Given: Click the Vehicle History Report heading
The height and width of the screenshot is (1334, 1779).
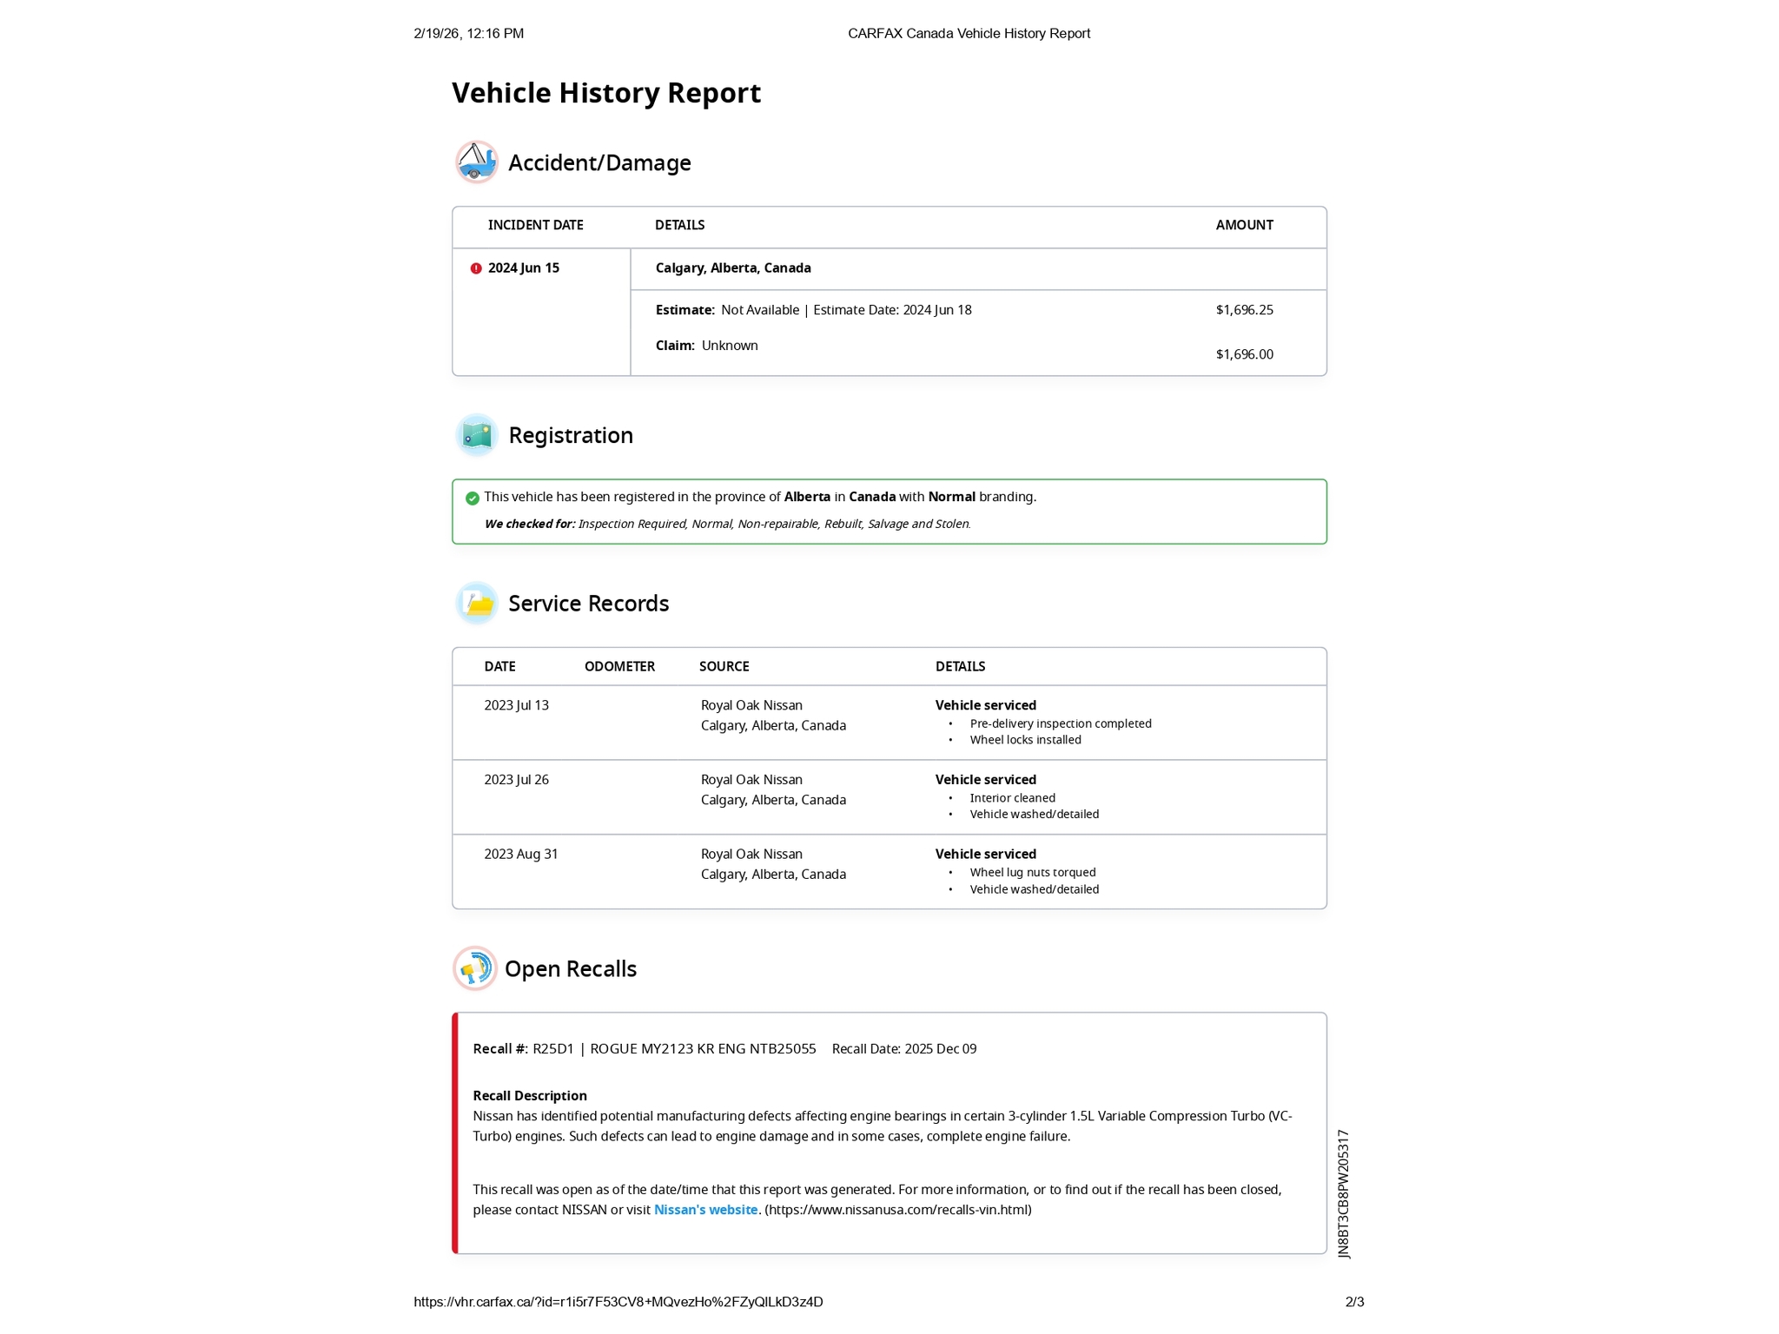Looking at the screenshot, I should click(605, 93).
